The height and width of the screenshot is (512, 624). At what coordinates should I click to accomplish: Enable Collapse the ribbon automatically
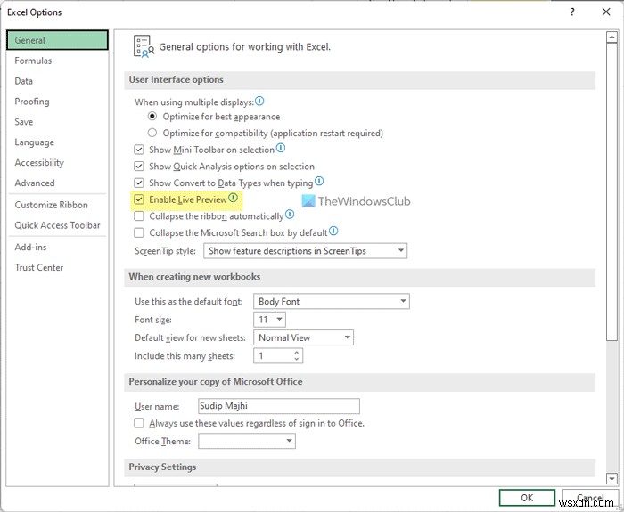tap(139, 216)
